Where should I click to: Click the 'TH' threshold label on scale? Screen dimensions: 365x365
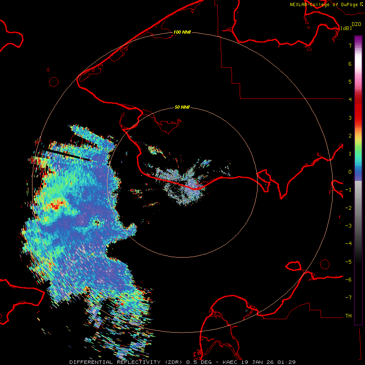tap(348, 316)
